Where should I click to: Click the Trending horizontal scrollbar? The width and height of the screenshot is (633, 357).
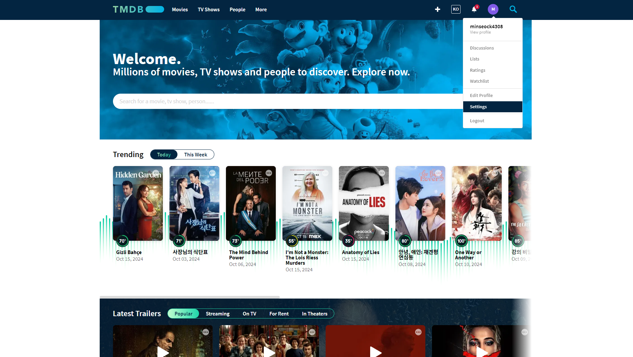(190, 297)
